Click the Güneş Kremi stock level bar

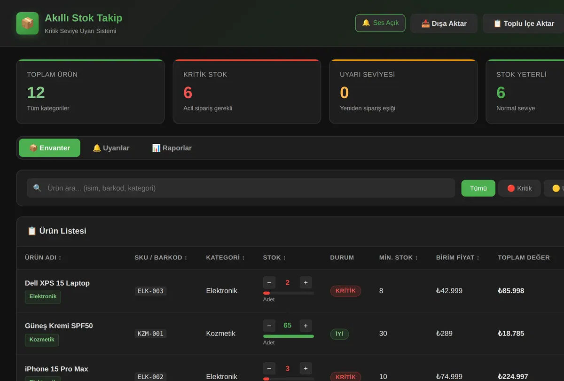[289, 336]
